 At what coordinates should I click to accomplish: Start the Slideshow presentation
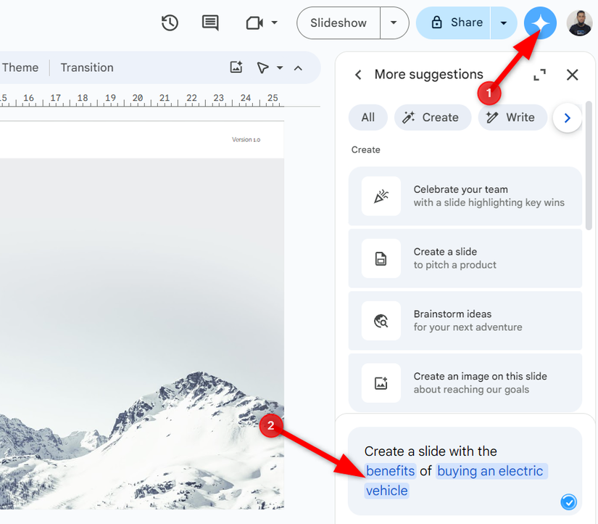[x=339, y=23]
